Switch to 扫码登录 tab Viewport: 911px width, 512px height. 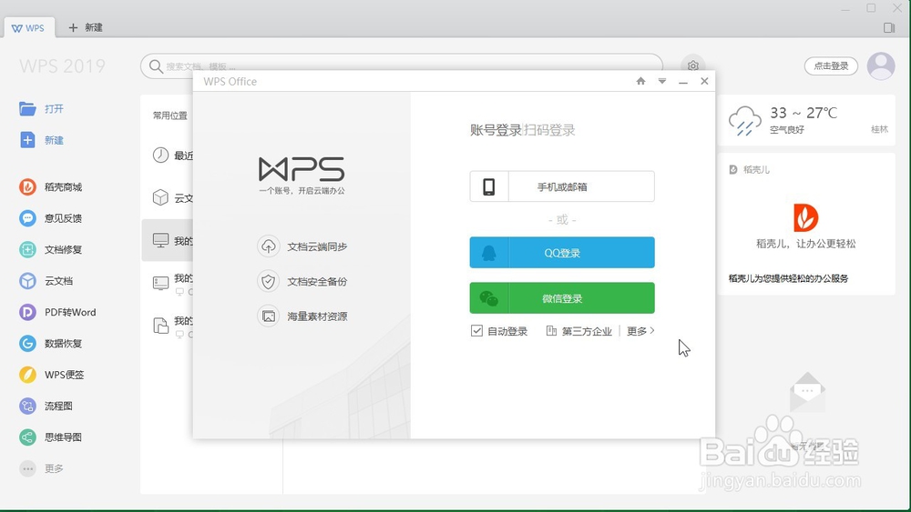(x=549, y=130)
